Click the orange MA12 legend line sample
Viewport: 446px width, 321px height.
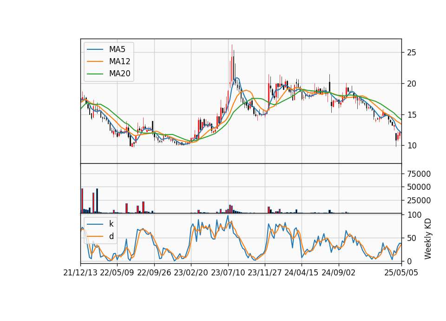coord(95,61)
